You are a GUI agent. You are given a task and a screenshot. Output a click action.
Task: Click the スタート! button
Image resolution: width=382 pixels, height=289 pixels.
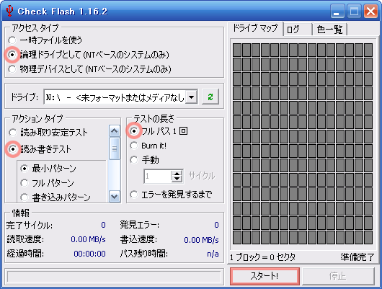pos(265,276)
